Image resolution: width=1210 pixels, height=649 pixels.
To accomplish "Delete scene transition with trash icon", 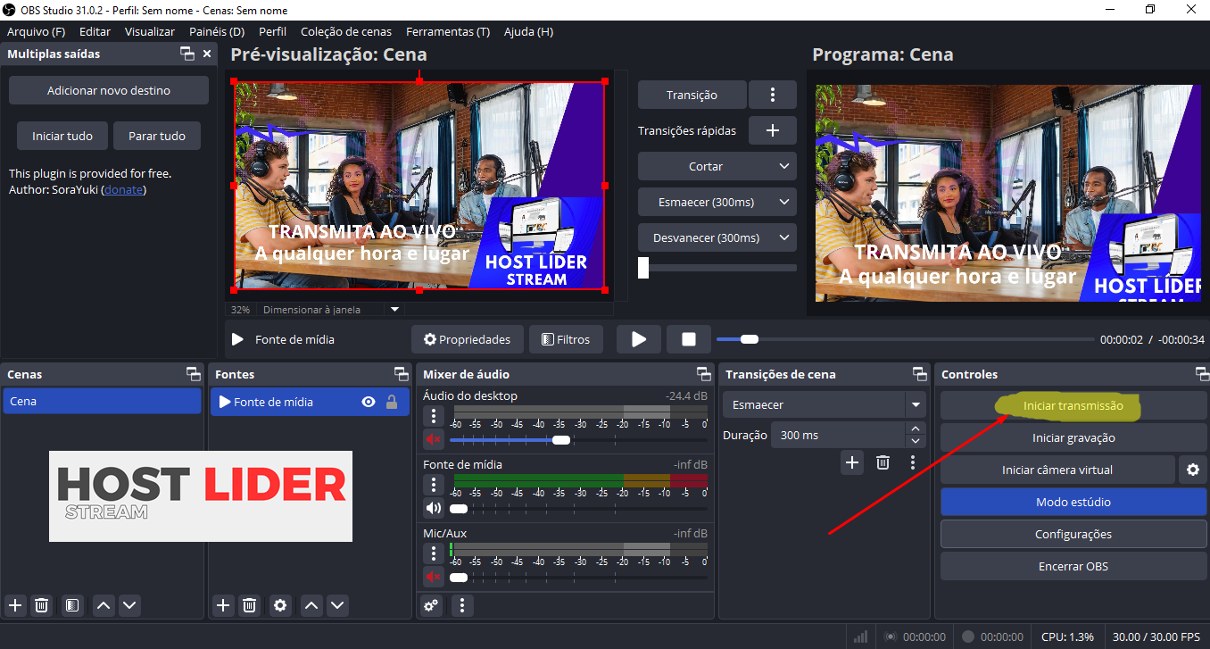I will 883,462.
